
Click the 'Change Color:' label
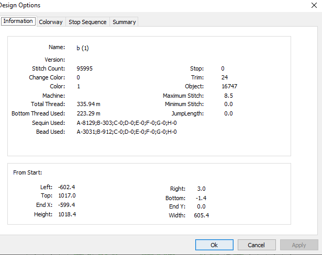coord(47,77)
